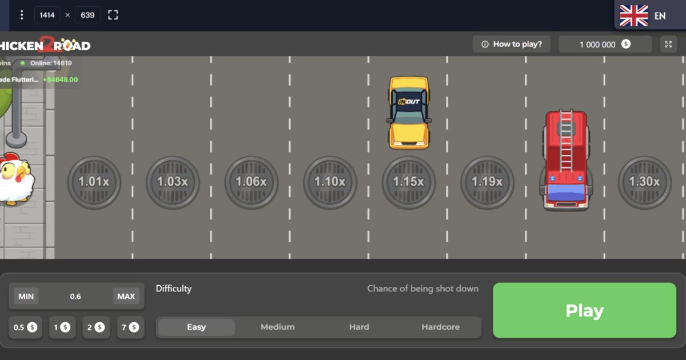The height and width of the screenshot is (360, 686).
Task: Set bet to MAX
Action: [126, 296]
